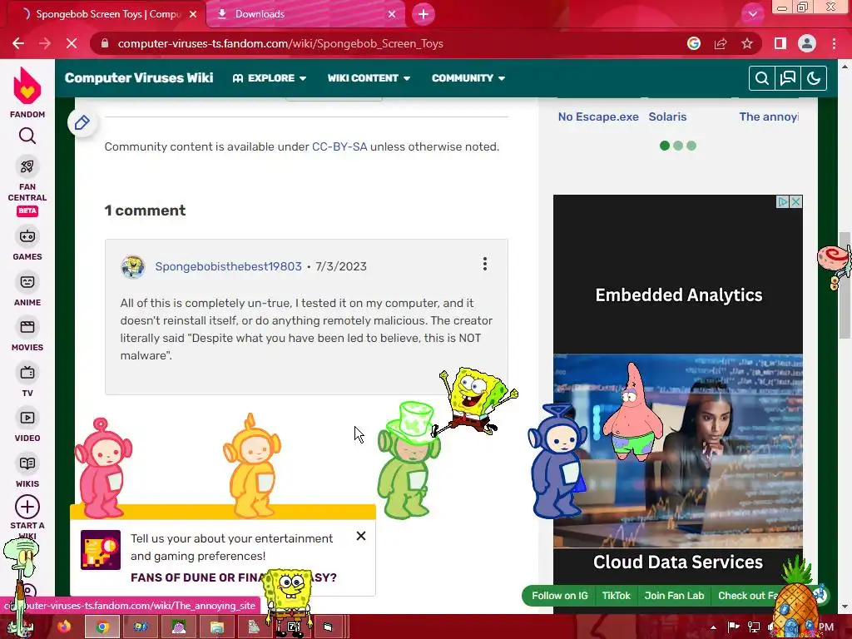Click Spongebobisthebest19803 avatar image
This screenshot has height=639, width=852.
pyautogui.click(x=132, y=267)
